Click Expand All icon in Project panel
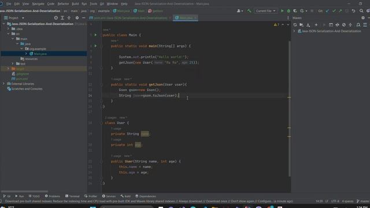370x208 pixels. point(62,18)
